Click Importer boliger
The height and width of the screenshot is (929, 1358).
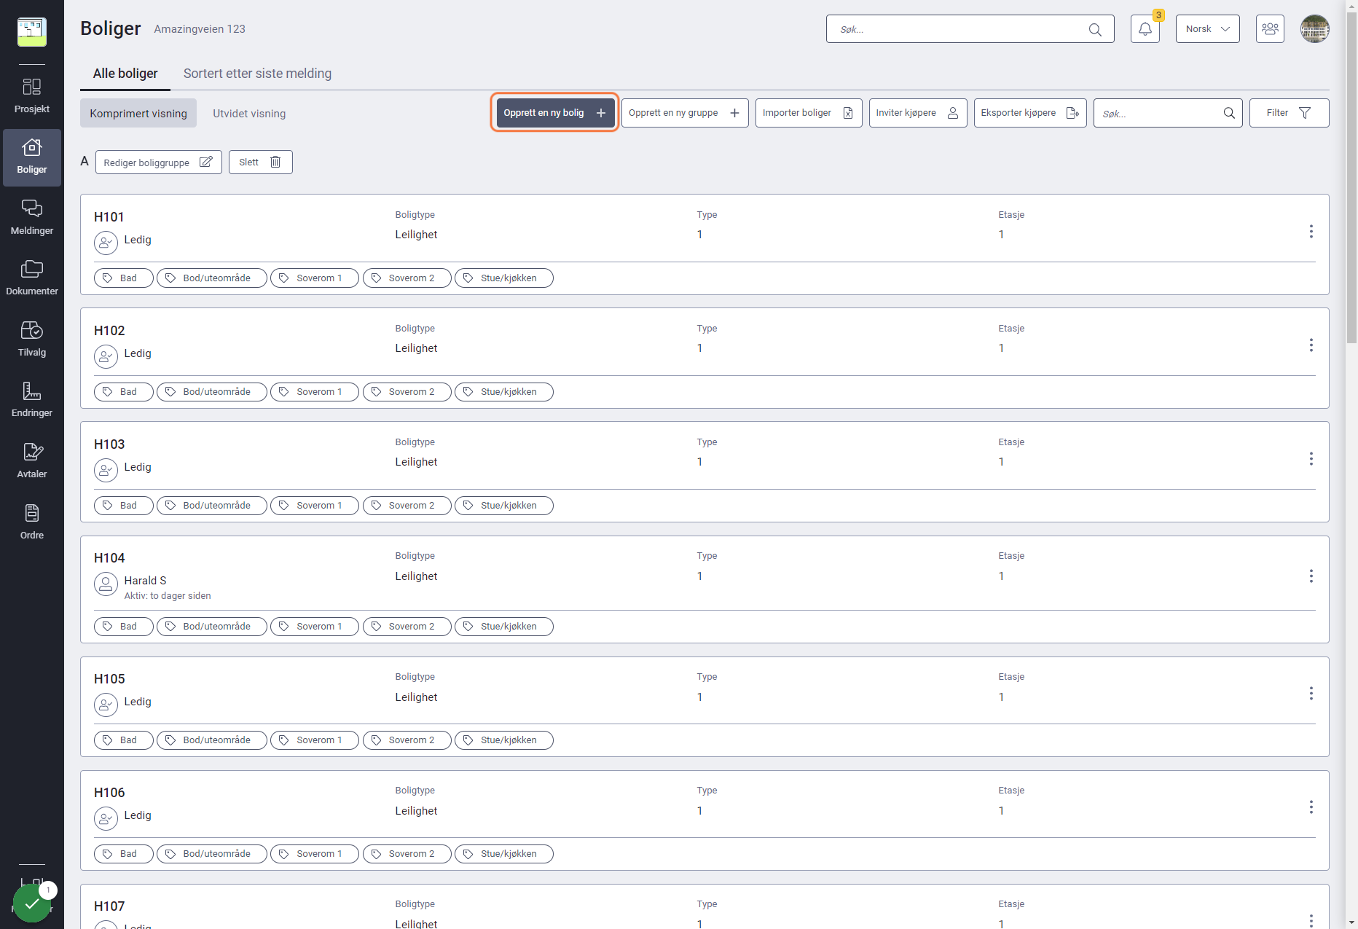pos(809,113)
